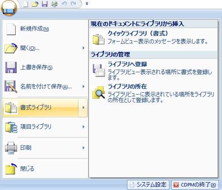Select 開く(O)... menu entry

click(45, 48)
